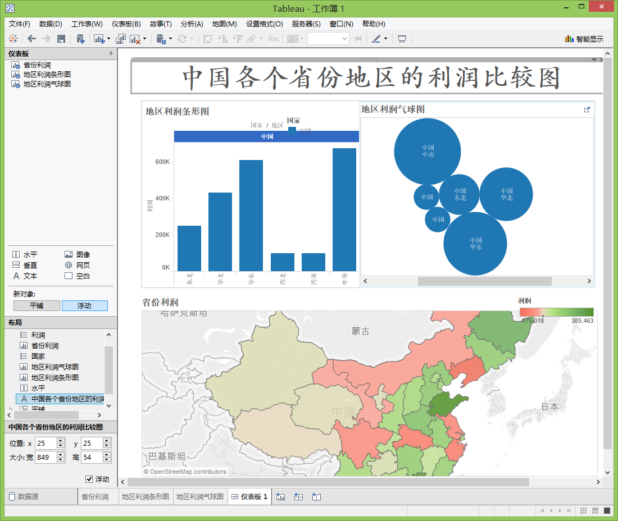Expand the 平铺 item in the layout tree
The width and height of the screenshot is (618, 521).
[x=11, y=409]
